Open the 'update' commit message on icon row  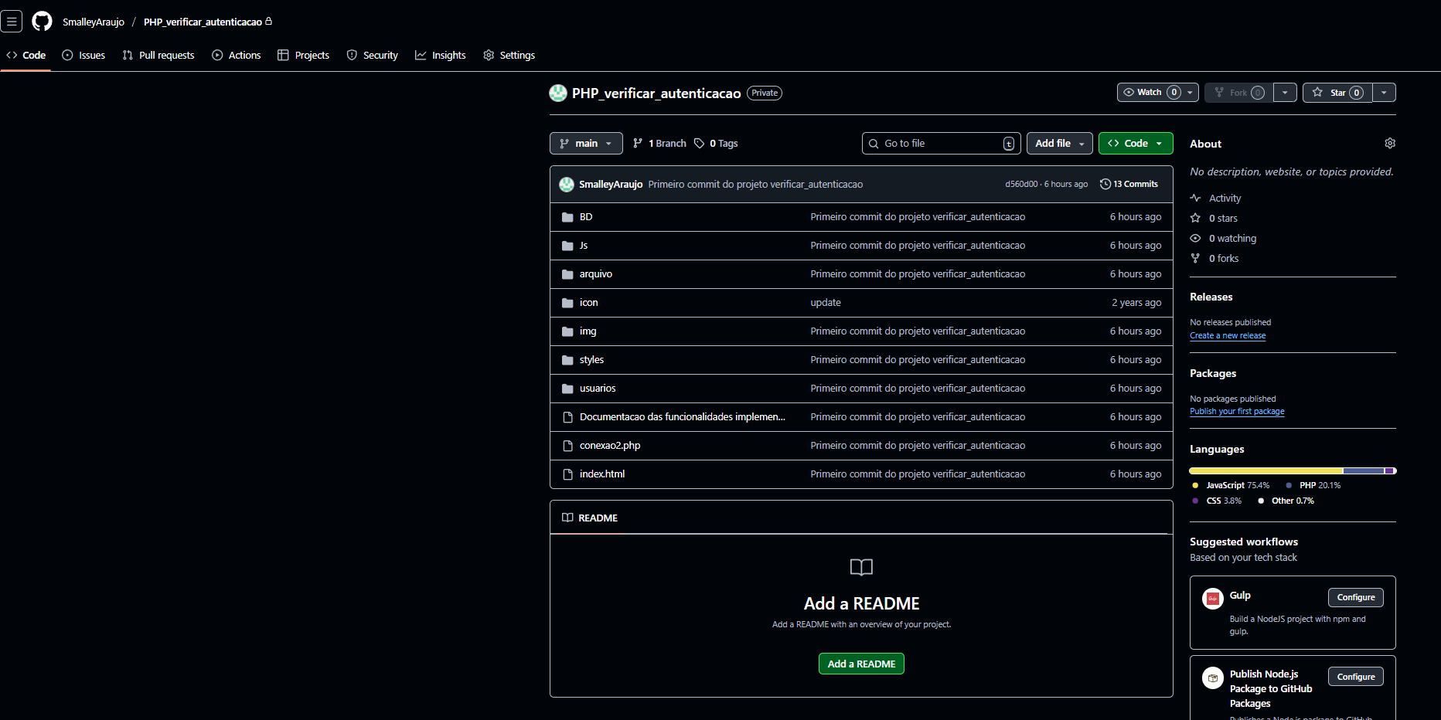826,303
